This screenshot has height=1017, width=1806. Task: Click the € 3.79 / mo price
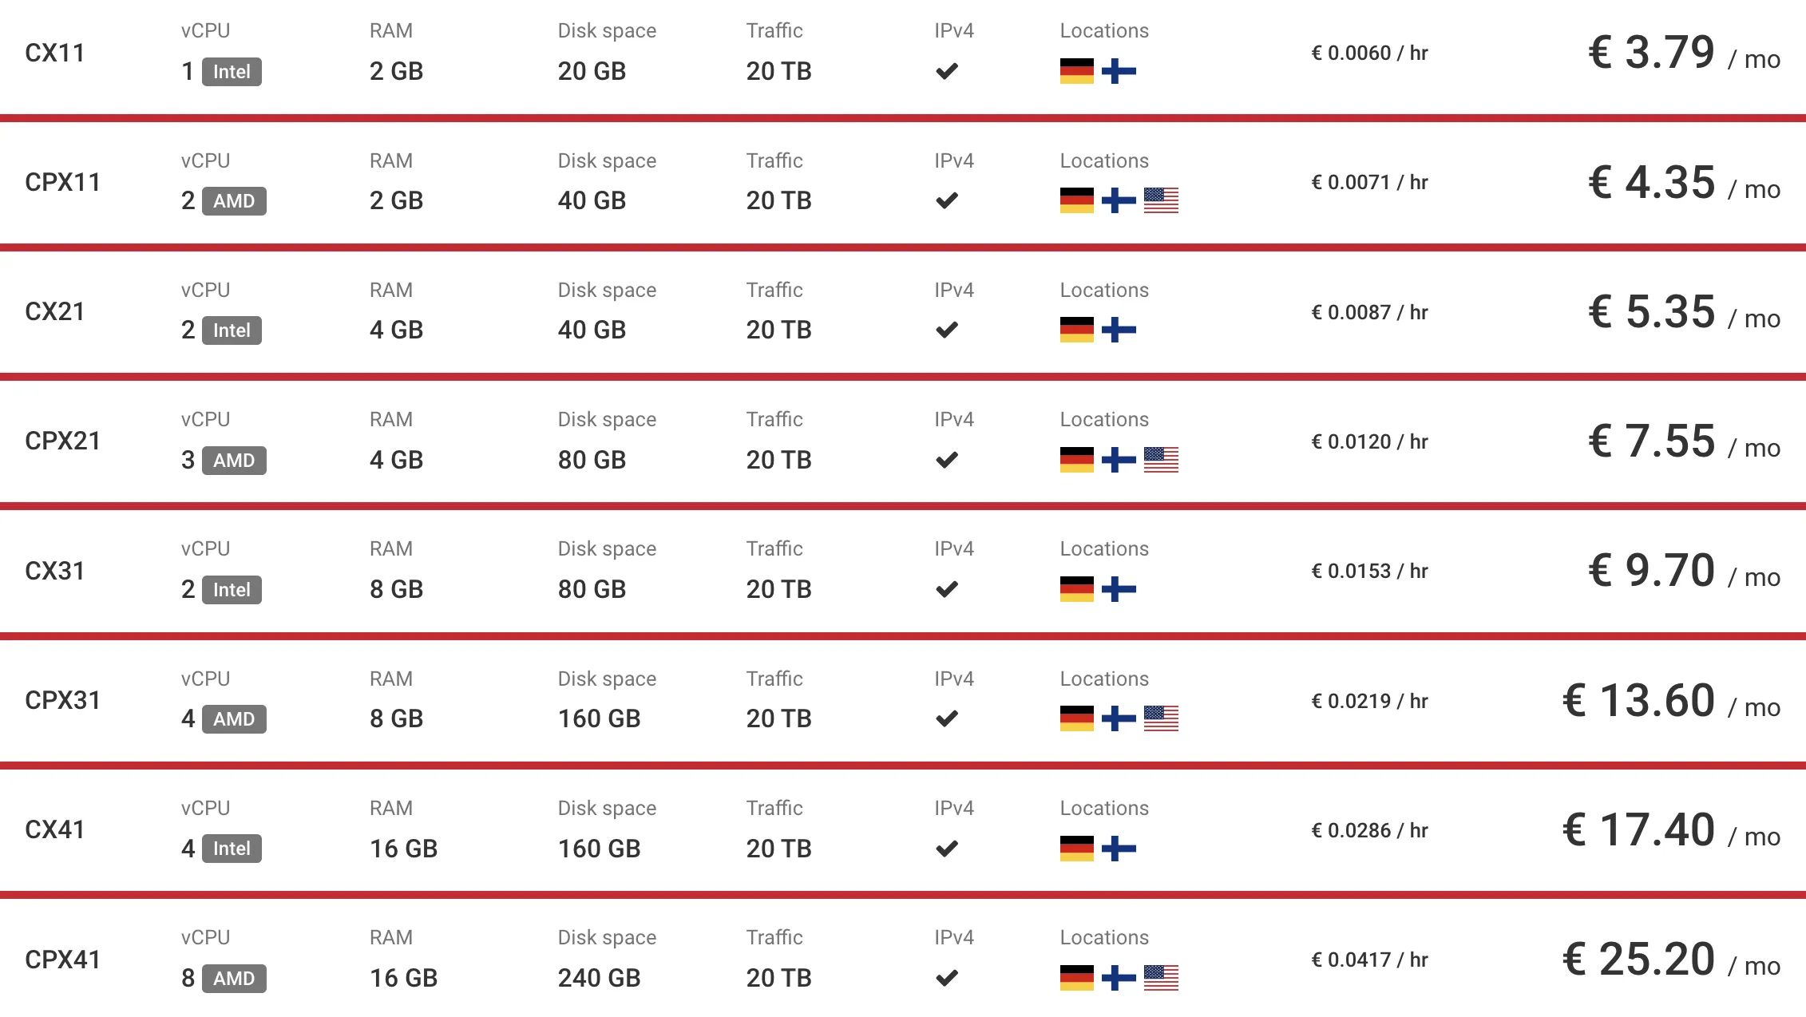1684,53
